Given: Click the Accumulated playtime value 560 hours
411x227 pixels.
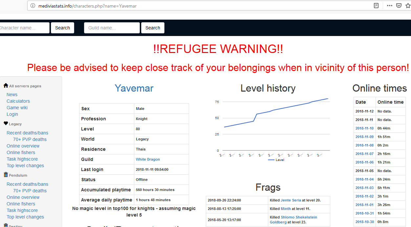Looking at the screenshot, I should (x=155, y=190).
